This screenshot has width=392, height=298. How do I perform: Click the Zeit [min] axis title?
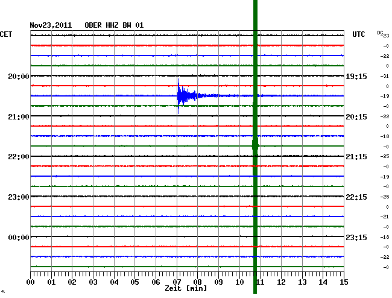pos(186,288)
